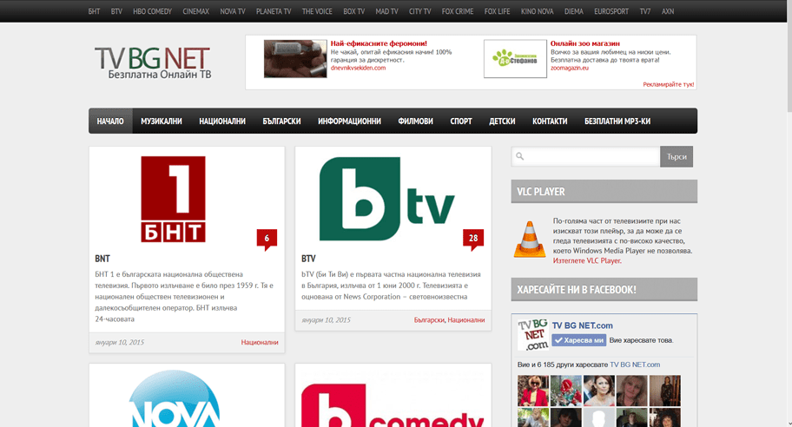Viewport: 792px width, 427px height.
Task: Focus the search text field
Action: point(585,156)
